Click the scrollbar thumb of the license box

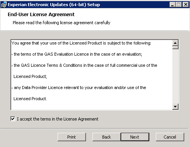pyautogui.click(x=175, y=48)
